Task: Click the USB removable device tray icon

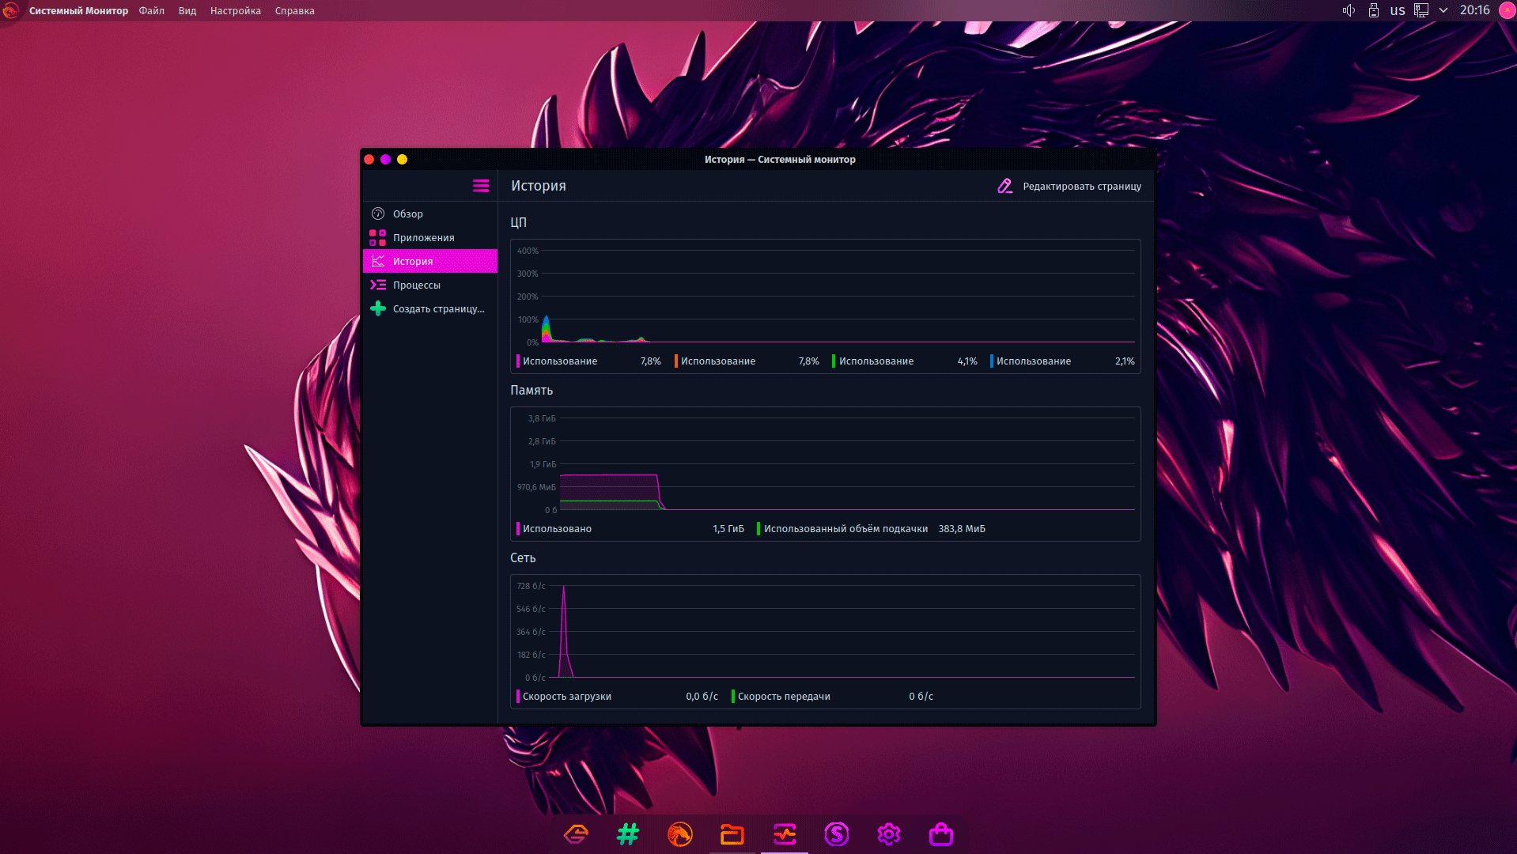Action: pos(1374,11)
